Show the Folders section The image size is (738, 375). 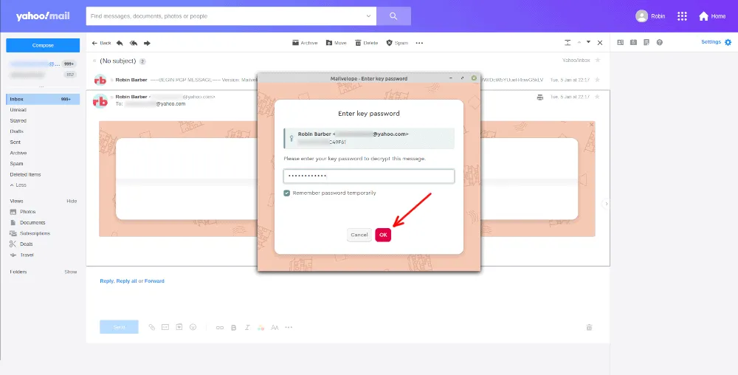(71, 272)
